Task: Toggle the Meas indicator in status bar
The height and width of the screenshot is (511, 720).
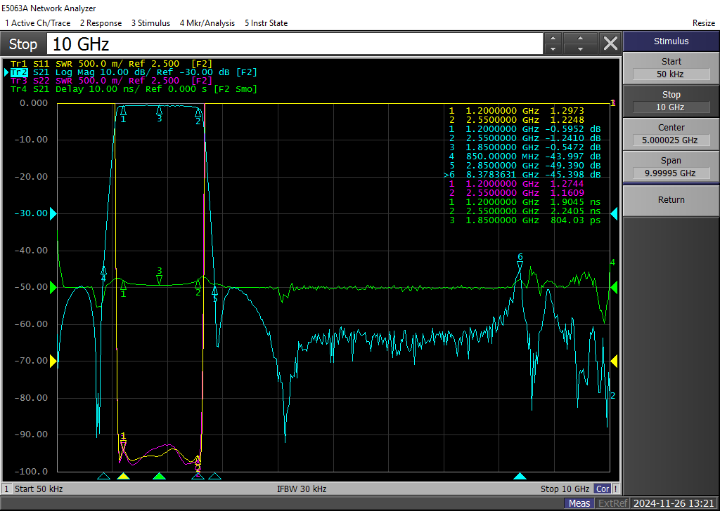Action: (x=579, y=503)
